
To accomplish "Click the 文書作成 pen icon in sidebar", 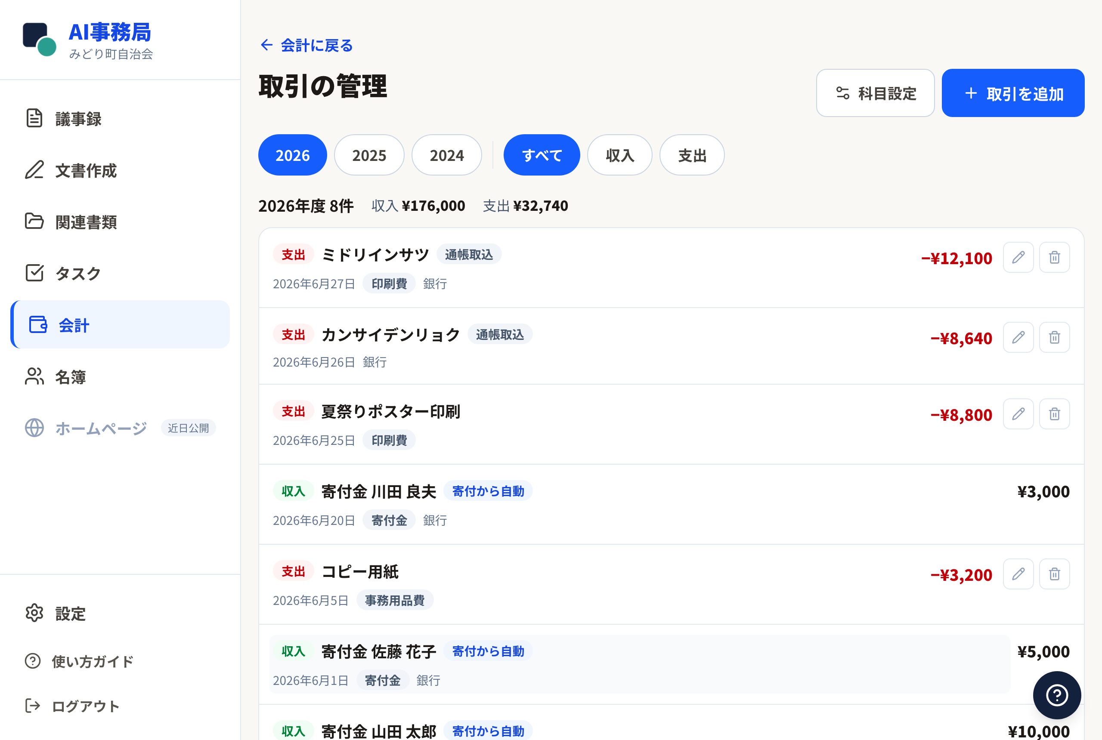I will tap(34, 170).
